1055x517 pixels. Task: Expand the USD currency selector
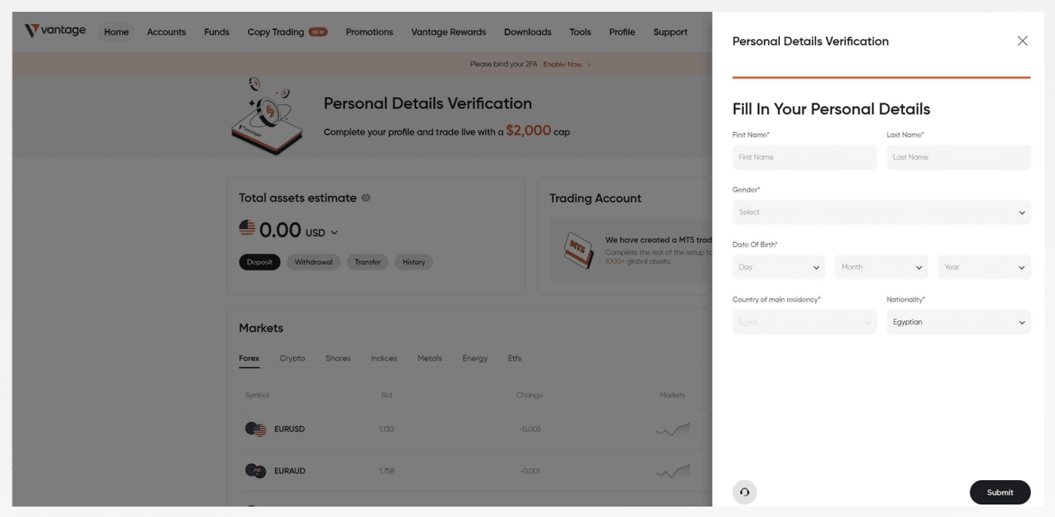coord(322,233)
